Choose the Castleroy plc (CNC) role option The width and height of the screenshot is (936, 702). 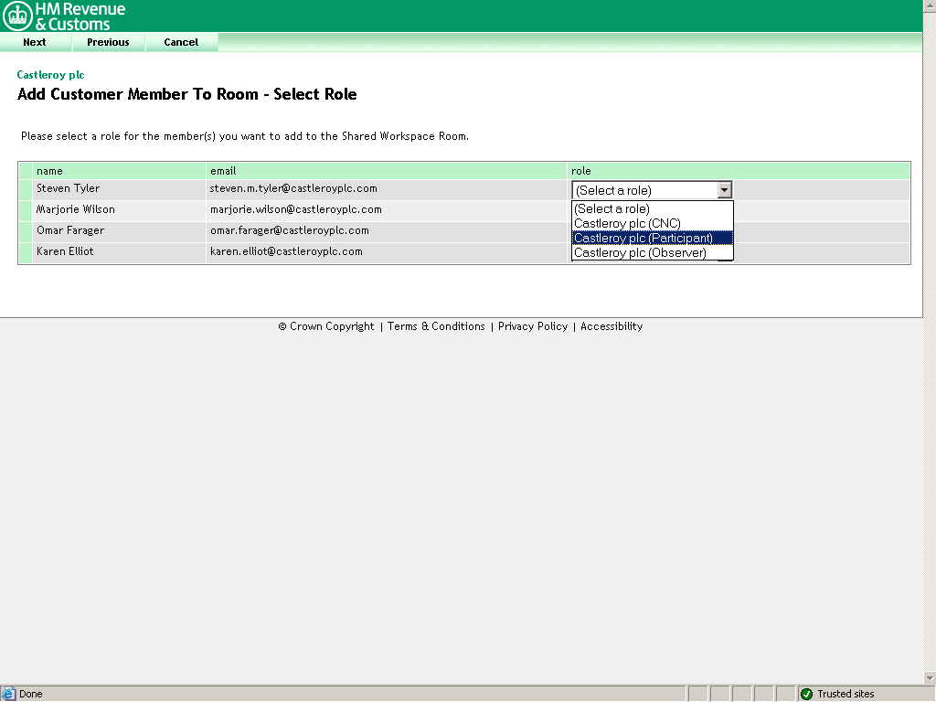coord(627,224)
